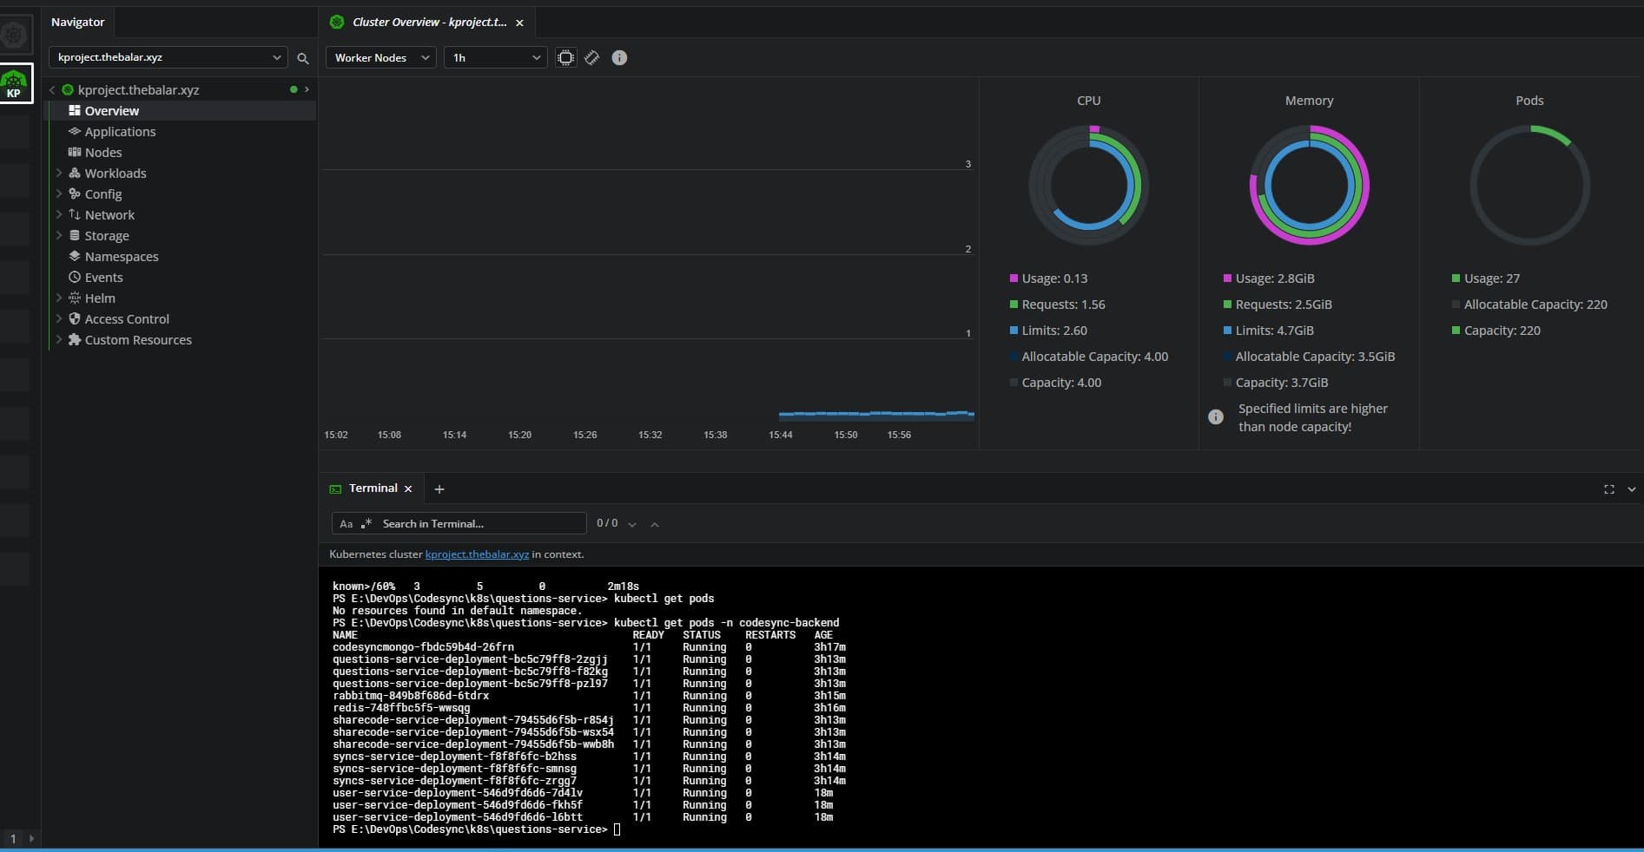Screen dimensions: 1644x852
Task: Click redis-748ffbc5f5-wwsqg pod name
Action: coord(401,708)
